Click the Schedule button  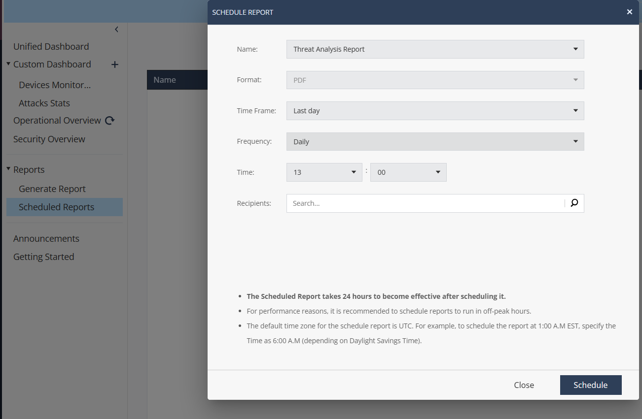(590, 385)
